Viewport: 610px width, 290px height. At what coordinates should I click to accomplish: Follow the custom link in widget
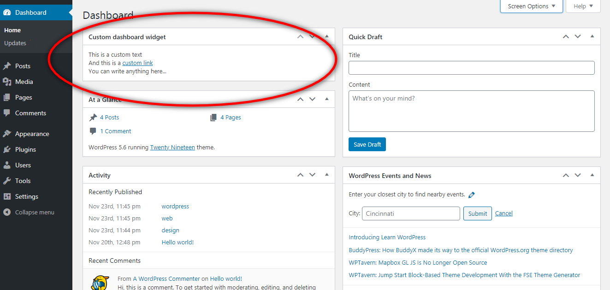click(137, 63)
